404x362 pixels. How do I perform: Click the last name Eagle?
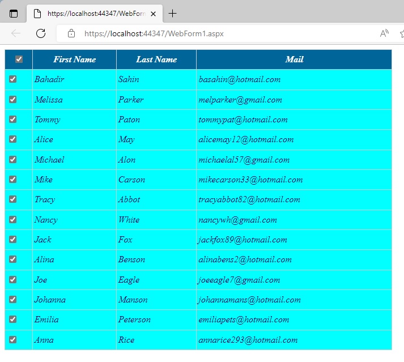tap(129, 280)
